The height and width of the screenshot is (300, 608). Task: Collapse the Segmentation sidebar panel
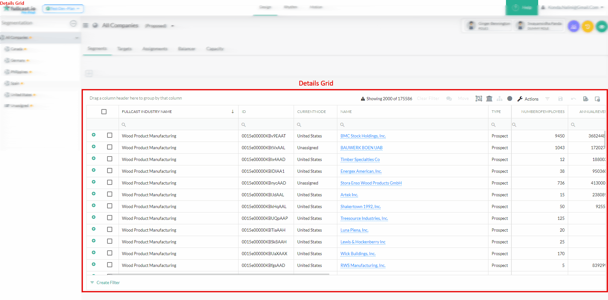pos(73,23)
